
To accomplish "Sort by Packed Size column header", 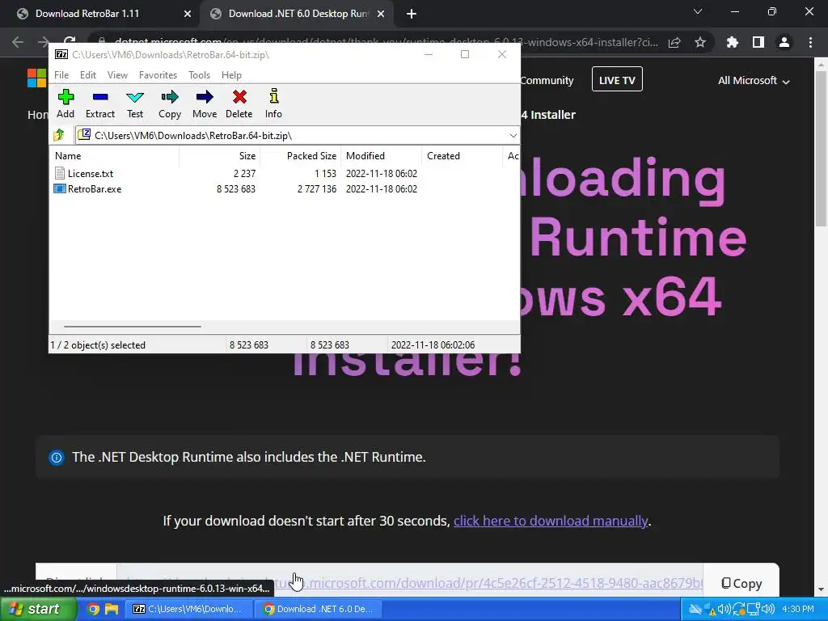I will tap(301, 156).
